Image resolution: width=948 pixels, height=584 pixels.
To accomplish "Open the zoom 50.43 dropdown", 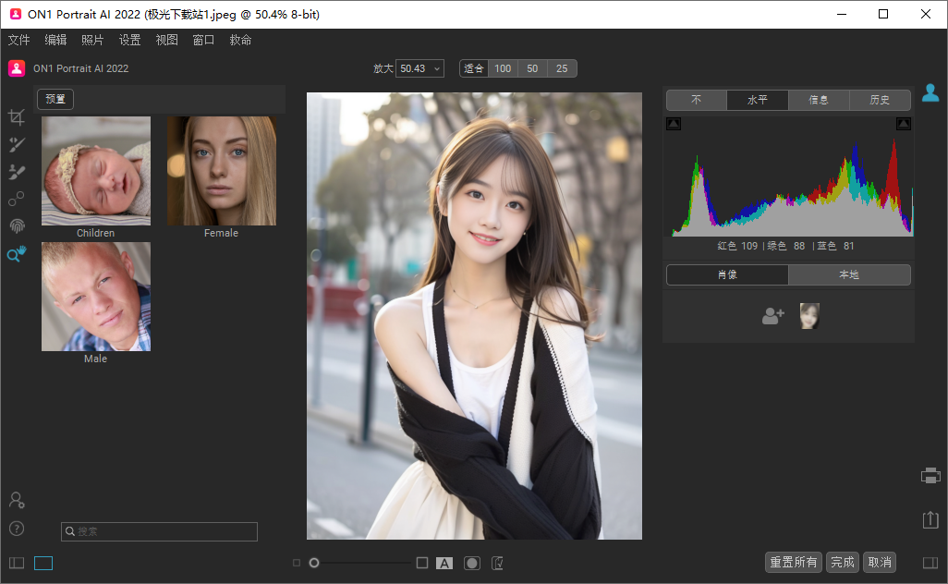I will click(x=420, y=69).
